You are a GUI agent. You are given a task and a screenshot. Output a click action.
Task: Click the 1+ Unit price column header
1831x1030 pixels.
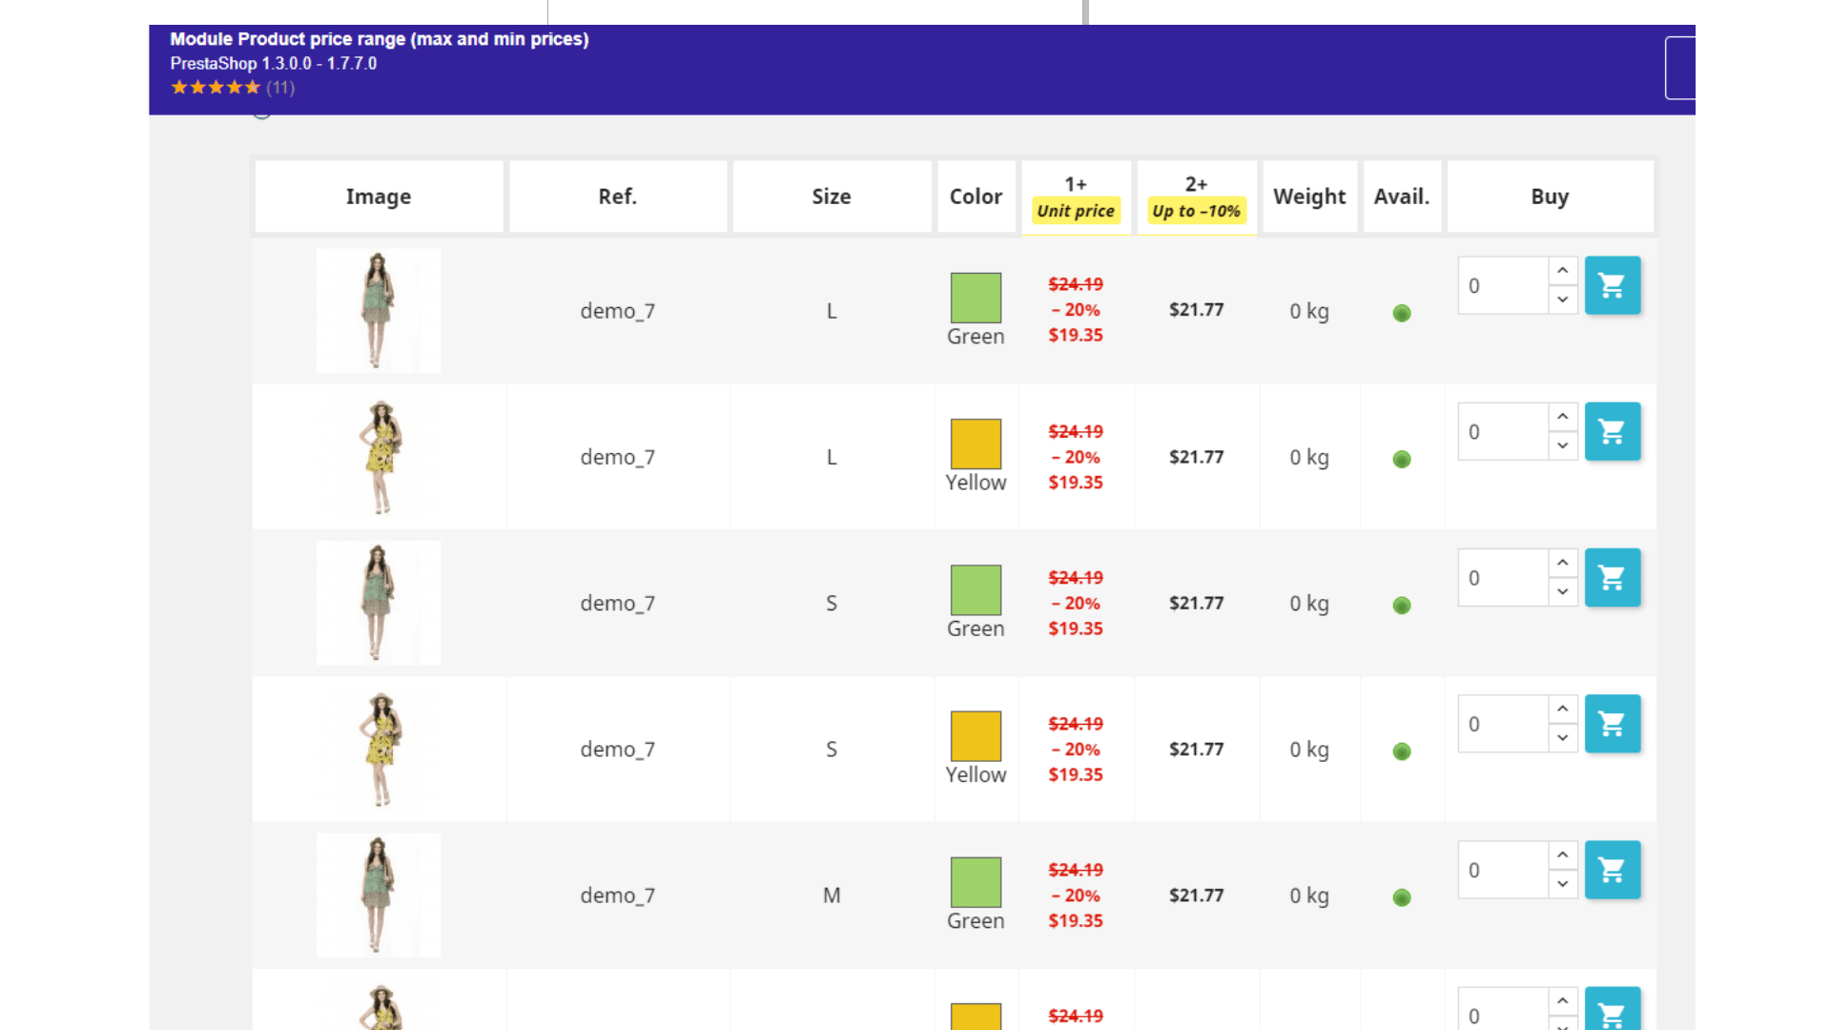[1076, 196]
